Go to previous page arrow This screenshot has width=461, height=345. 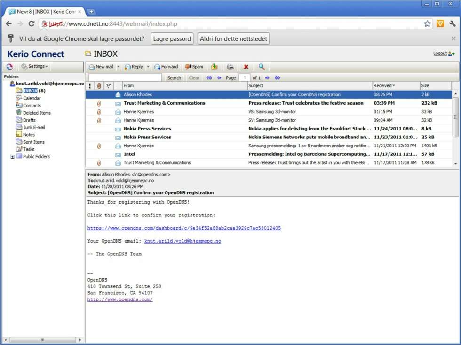click(x=219, y=78)
